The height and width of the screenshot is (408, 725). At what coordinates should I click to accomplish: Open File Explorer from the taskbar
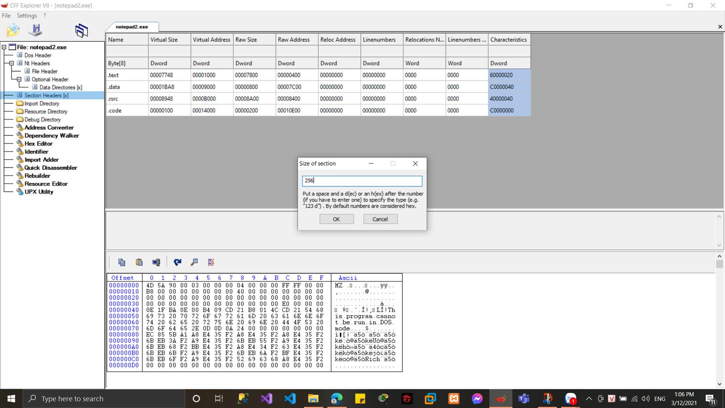[x=313, y=399]
